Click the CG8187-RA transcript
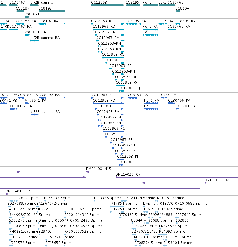Screen dimensions: 238x247 [x=20, y=24]
